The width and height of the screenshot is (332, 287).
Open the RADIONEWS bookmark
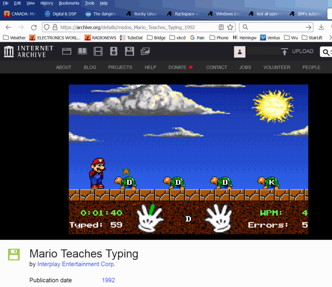coord(101,38)
